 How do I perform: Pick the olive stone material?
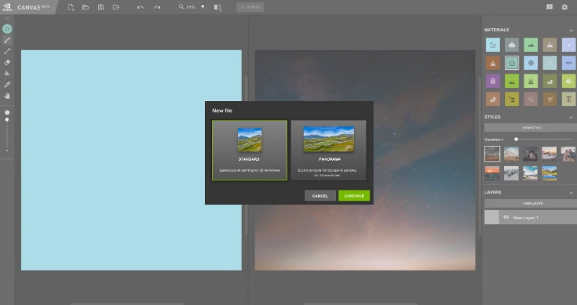pos(550,81)
